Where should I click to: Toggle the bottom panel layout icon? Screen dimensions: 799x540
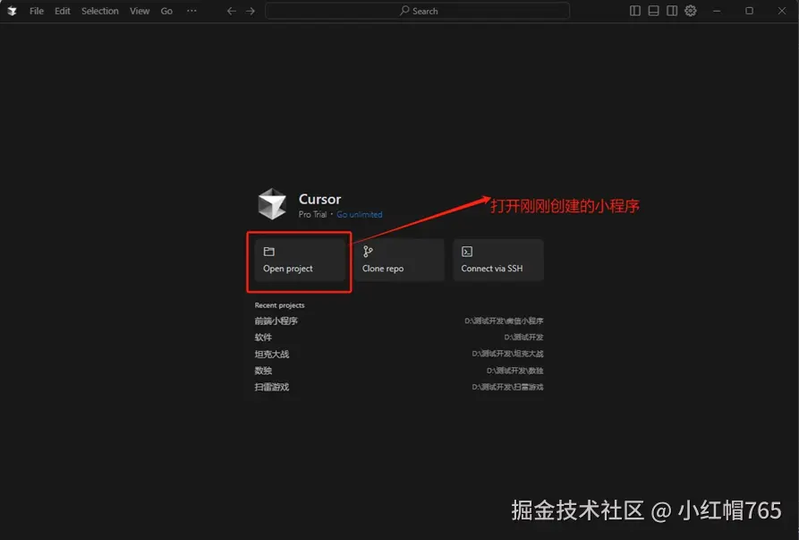[653, 11]
